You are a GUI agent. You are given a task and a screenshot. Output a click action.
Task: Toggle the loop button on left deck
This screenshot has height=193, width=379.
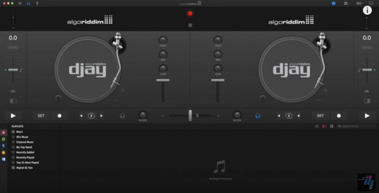91,116
